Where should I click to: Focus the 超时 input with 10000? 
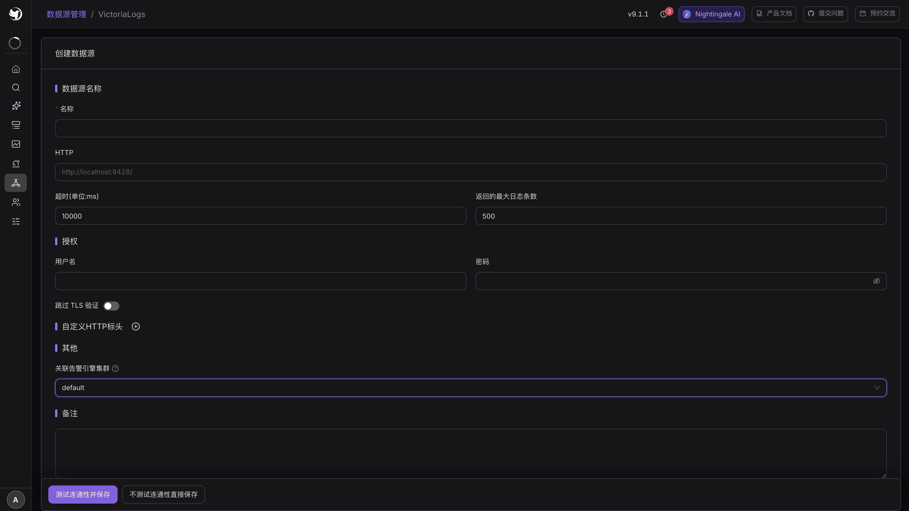click(x=260, y=216)
